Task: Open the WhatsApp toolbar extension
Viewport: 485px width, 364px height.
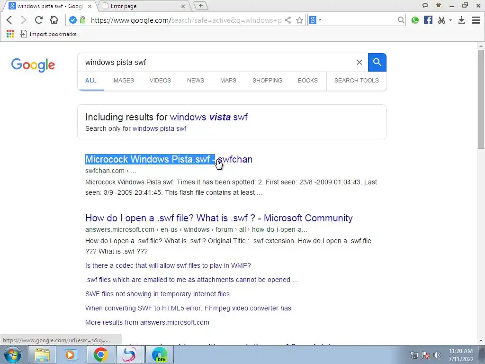Action: point(415,20)
